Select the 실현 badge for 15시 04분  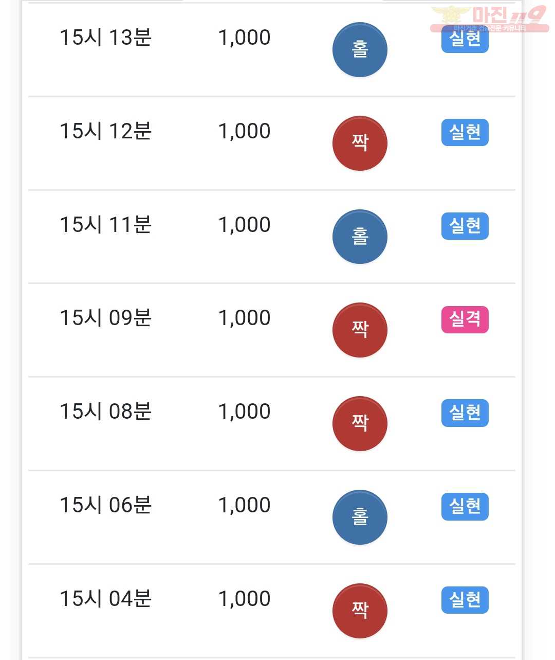pos(465,600)
